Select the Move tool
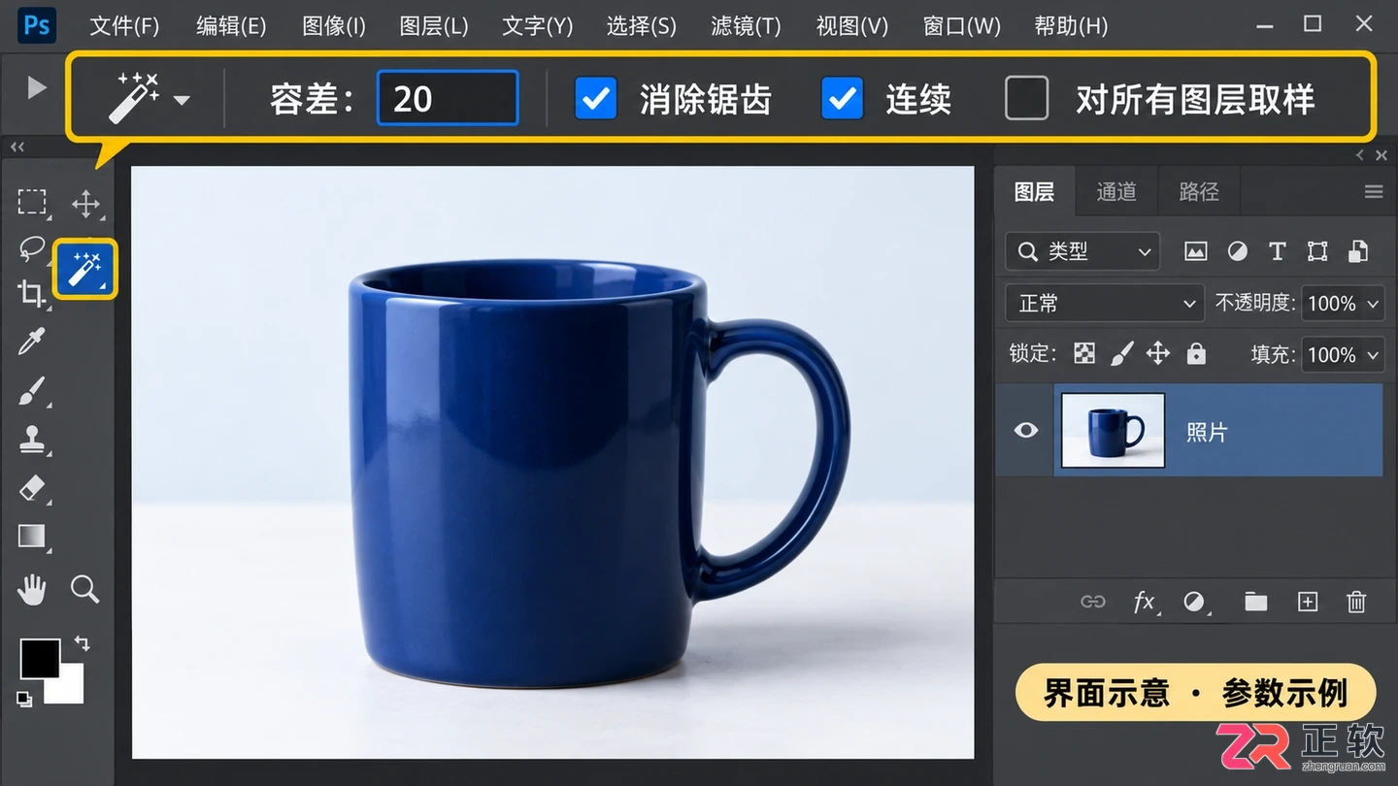 pos(85,204)
